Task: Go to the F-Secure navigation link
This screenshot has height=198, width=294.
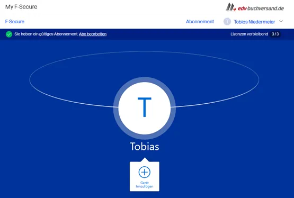Action: point(15,22)
